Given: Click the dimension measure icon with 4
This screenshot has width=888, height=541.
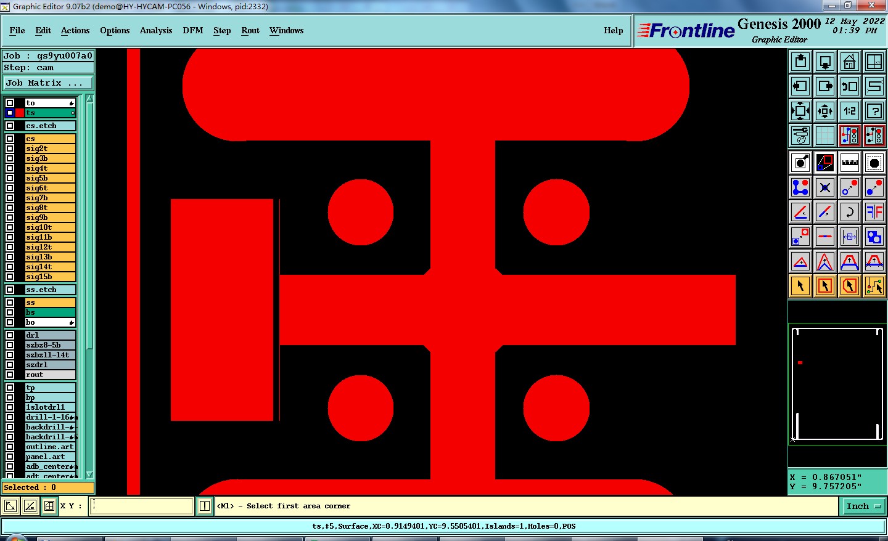Looking at the screenshot, I should [850, 237].
